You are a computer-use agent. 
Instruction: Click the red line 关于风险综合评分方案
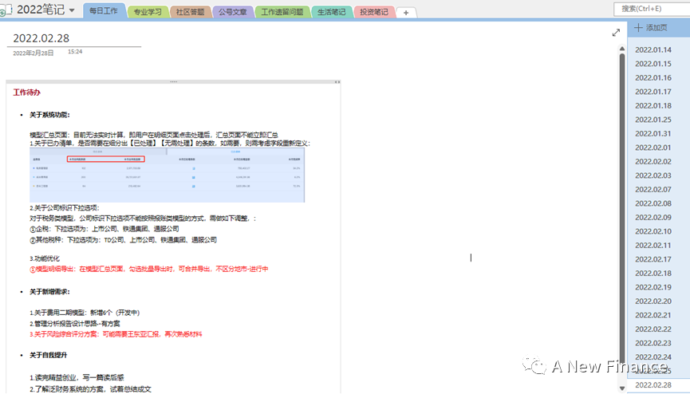point(116,334)
